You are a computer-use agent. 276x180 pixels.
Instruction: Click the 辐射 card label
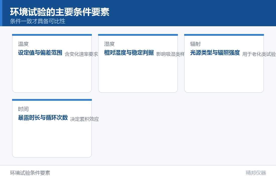pos(195,44)
